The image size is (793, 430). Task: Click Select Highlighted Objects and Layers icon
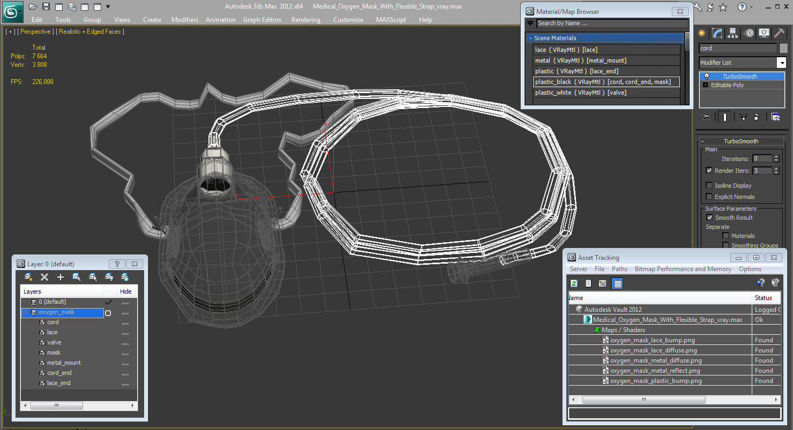pos(77,277)
